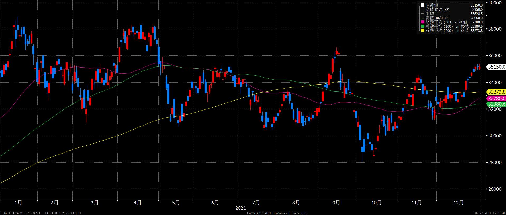The image size is (506, 215).
Task: Click the 35150.0 last price axis tag
Action: pyautogui.click(x=496, y=67)
